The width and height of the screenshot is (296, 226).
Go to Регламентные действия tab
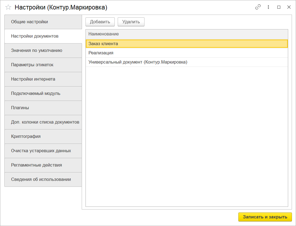click(x=43, y=165)
